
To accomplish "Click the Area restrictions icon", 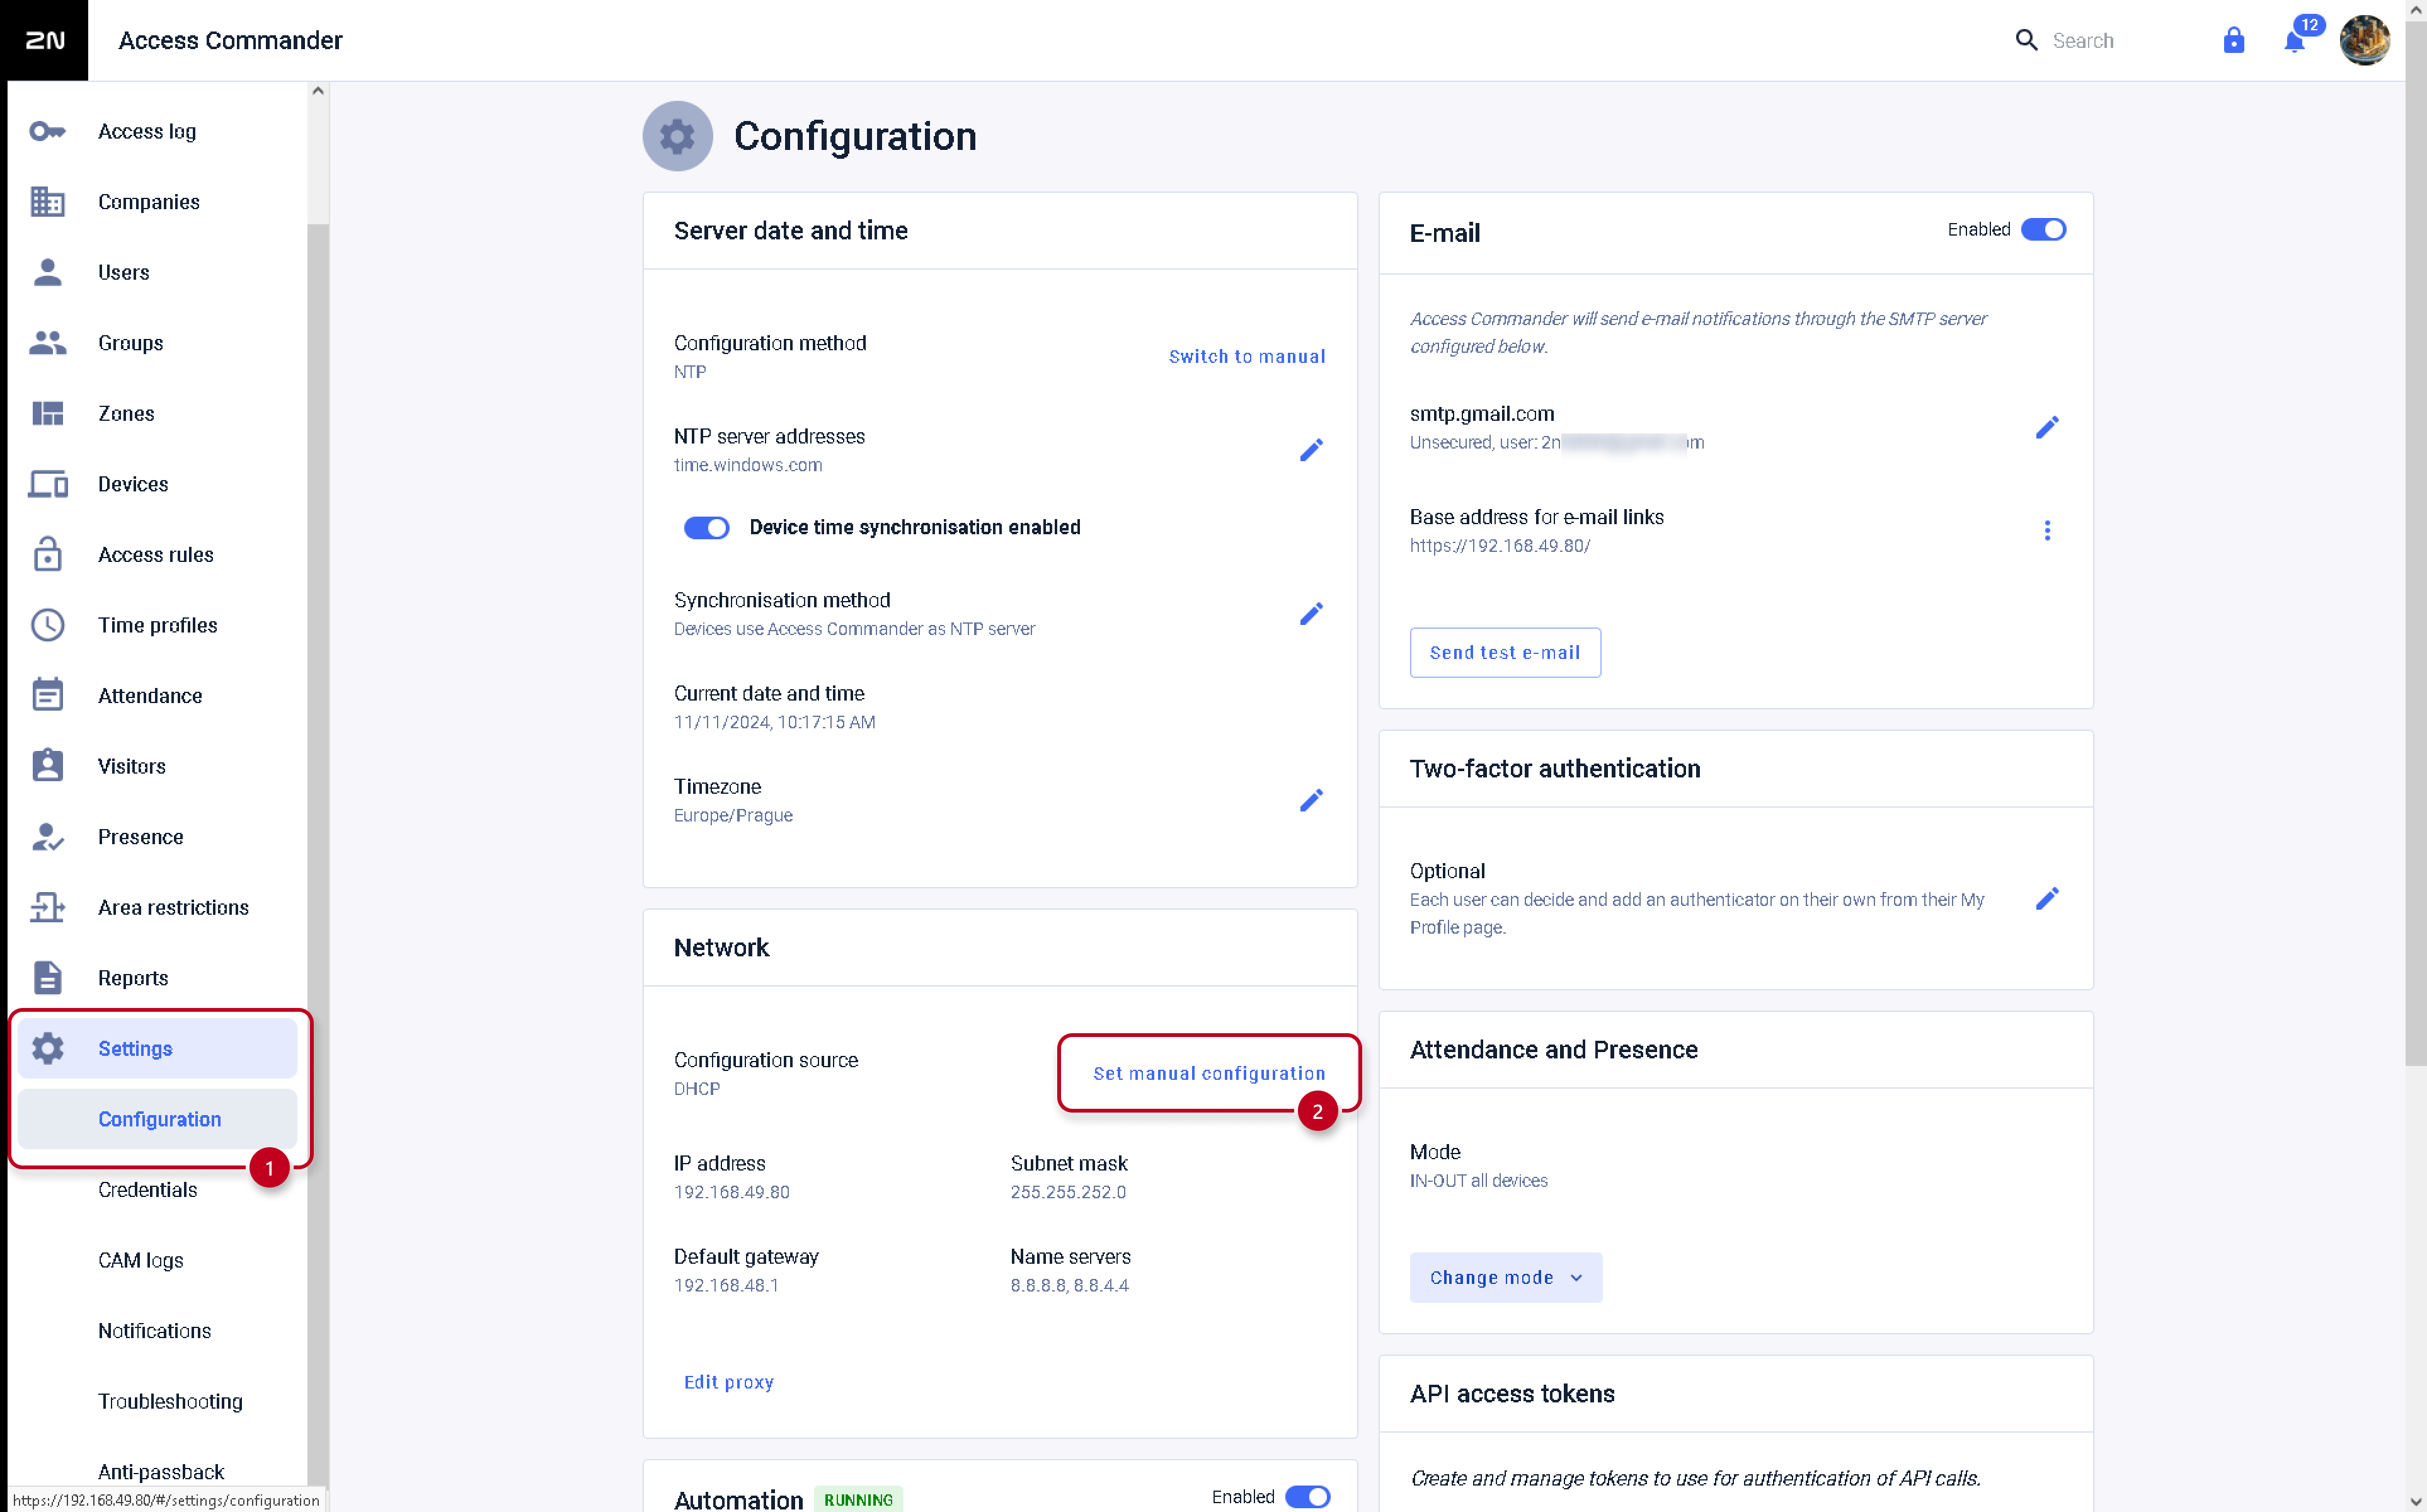I will tap(47, 907).
